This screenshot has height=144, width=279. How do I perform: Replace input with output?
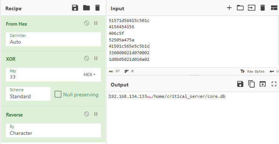pos(262,84)
